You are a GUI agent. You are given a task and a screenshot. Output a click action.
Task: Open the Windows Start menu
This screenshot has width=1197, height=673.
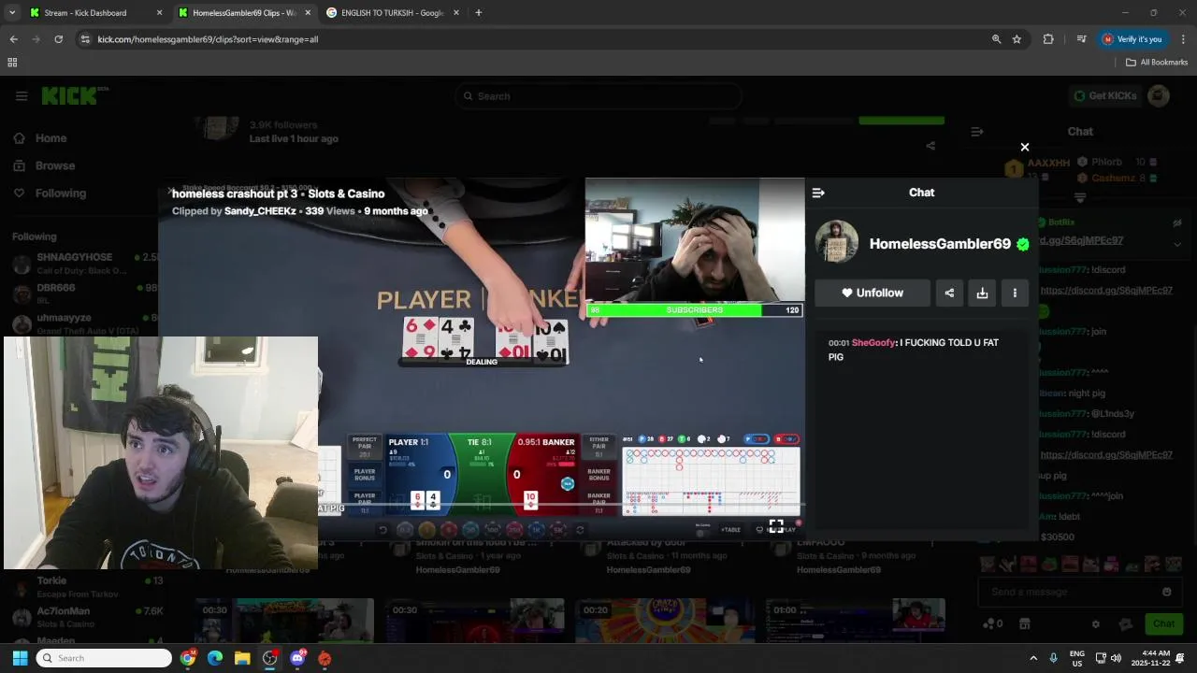point(21,658)
